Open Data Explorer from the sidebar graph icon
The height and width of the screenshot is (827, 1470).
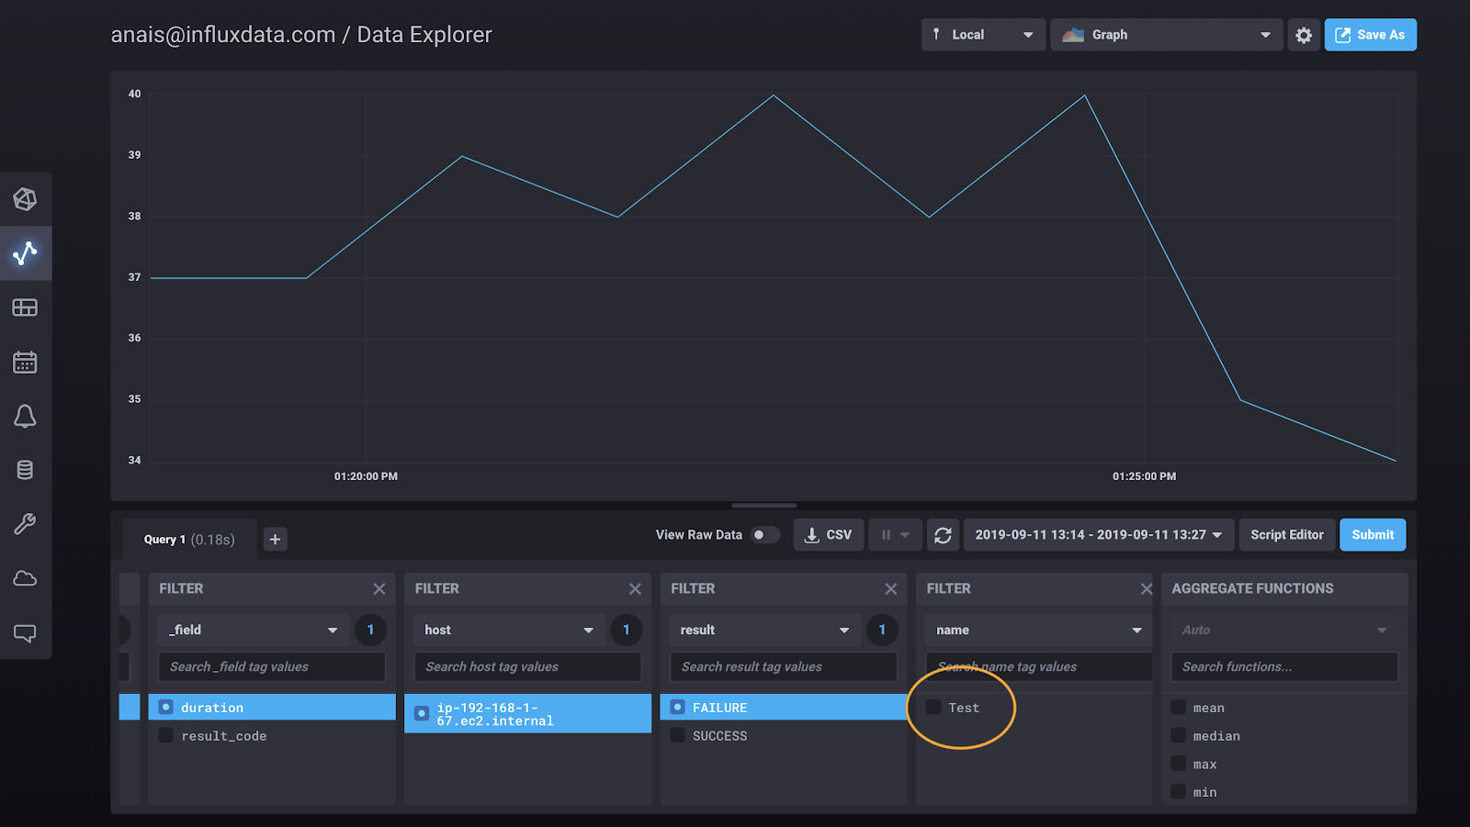[x=25, y=252]
